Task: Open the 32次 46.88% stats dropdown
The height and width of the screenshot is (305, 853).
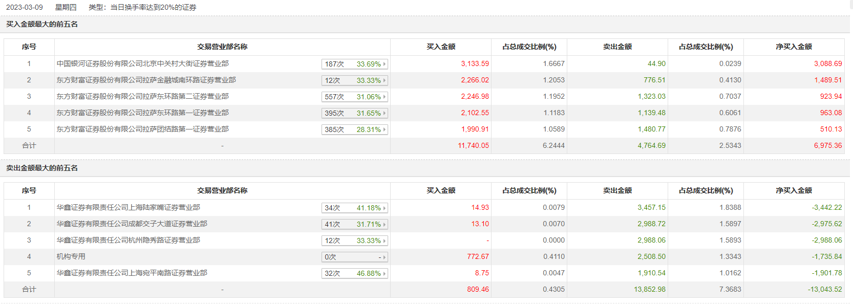Action: [354, 273]
